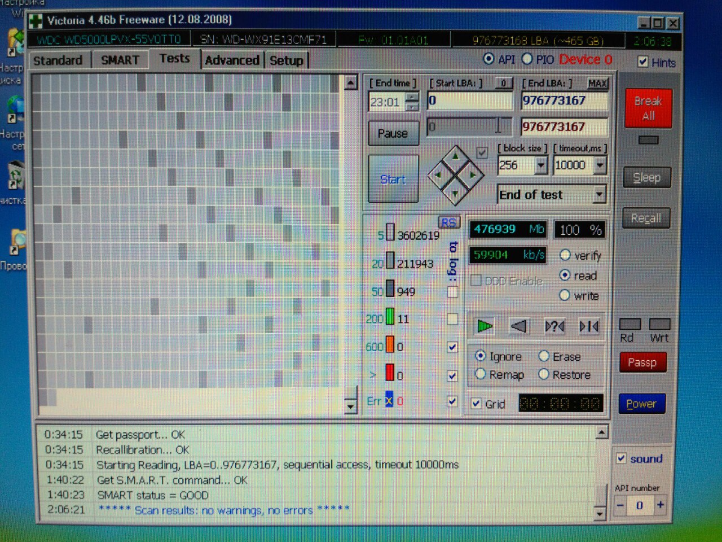Click the butterfly seek icon
Image resolution: width=722 pixels, height=542 pixels.
(589, 326)
